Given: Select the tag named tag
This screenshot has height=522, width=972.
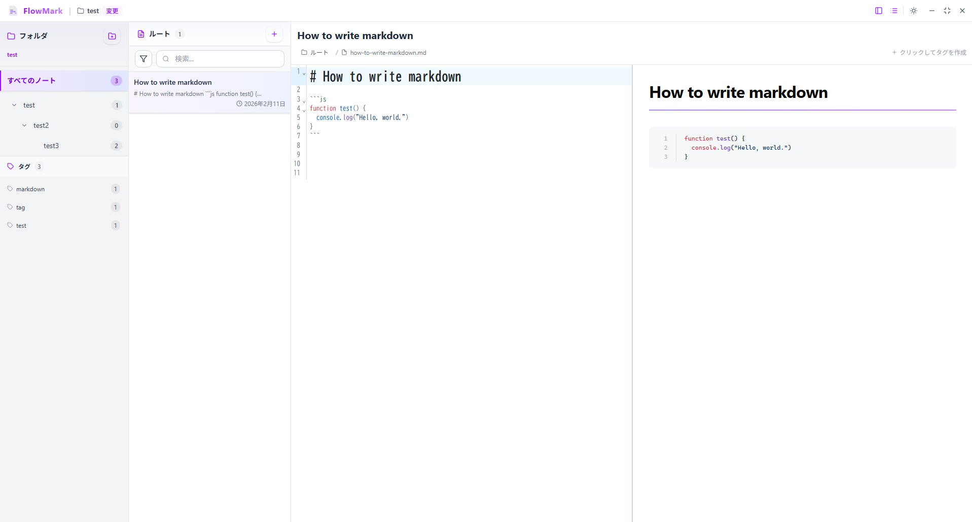Looking at the screenshot, I should (20, 207).
